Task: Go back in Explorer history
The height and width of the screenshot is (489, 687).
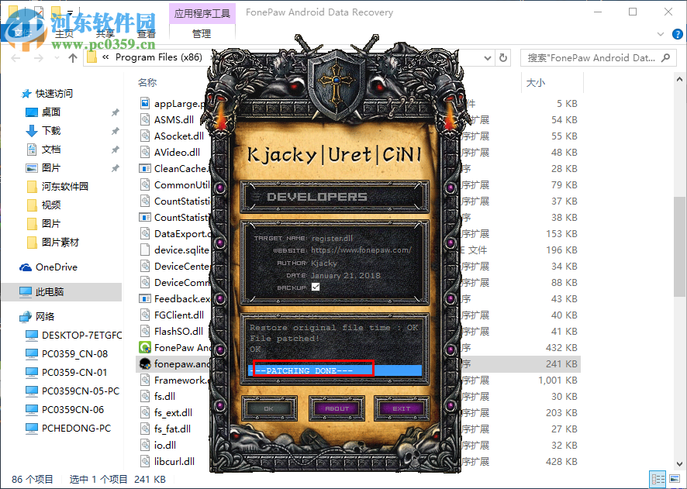Action: [x=16, y=58]
